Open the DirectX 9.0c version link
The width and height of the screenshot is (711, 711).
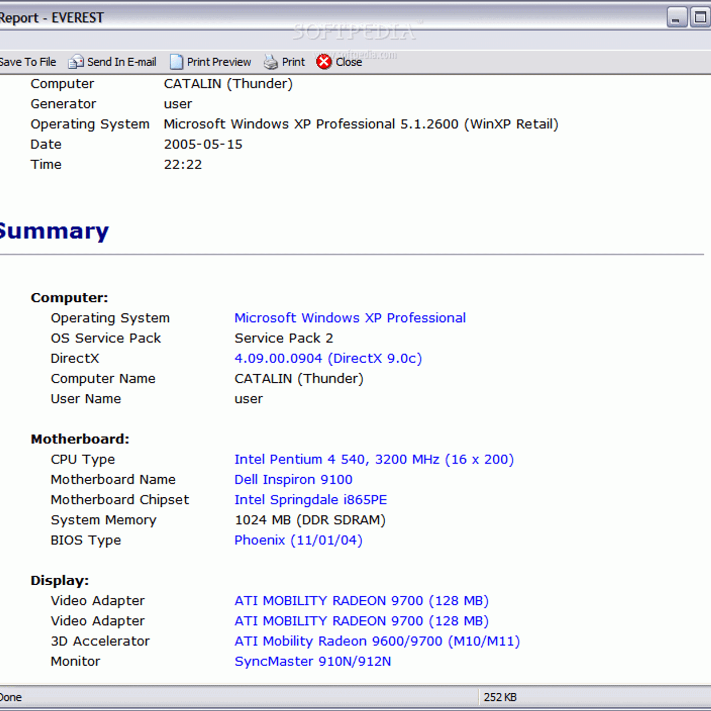(328, 358)
